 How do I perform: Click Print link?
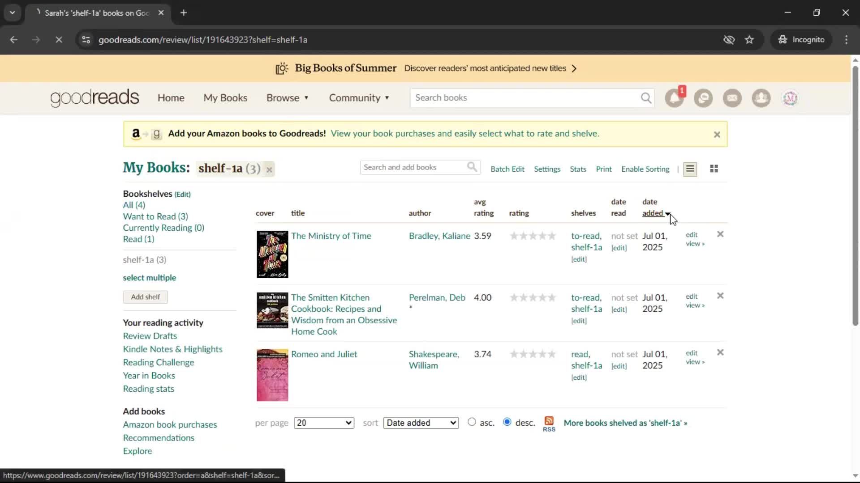(x=603, y=169)
